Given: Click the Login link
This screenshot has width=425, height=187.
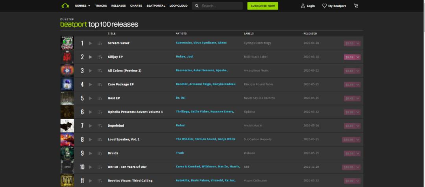Looking at the screenshot, I should pyautogui.click(x=308, y=6).
